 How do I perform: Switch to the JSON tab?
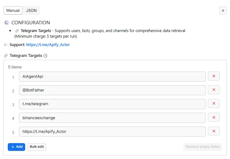tap(31, 10)
